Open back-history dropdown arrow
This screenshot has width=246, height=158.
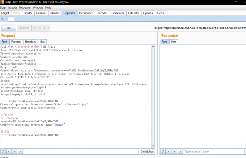[39, 28]
